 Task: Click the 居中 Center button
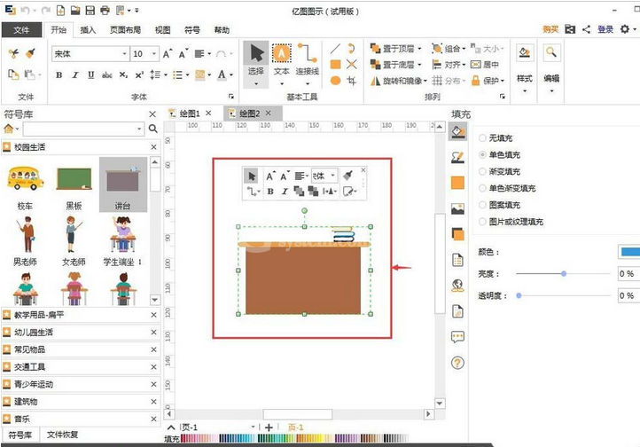(485, 65)
